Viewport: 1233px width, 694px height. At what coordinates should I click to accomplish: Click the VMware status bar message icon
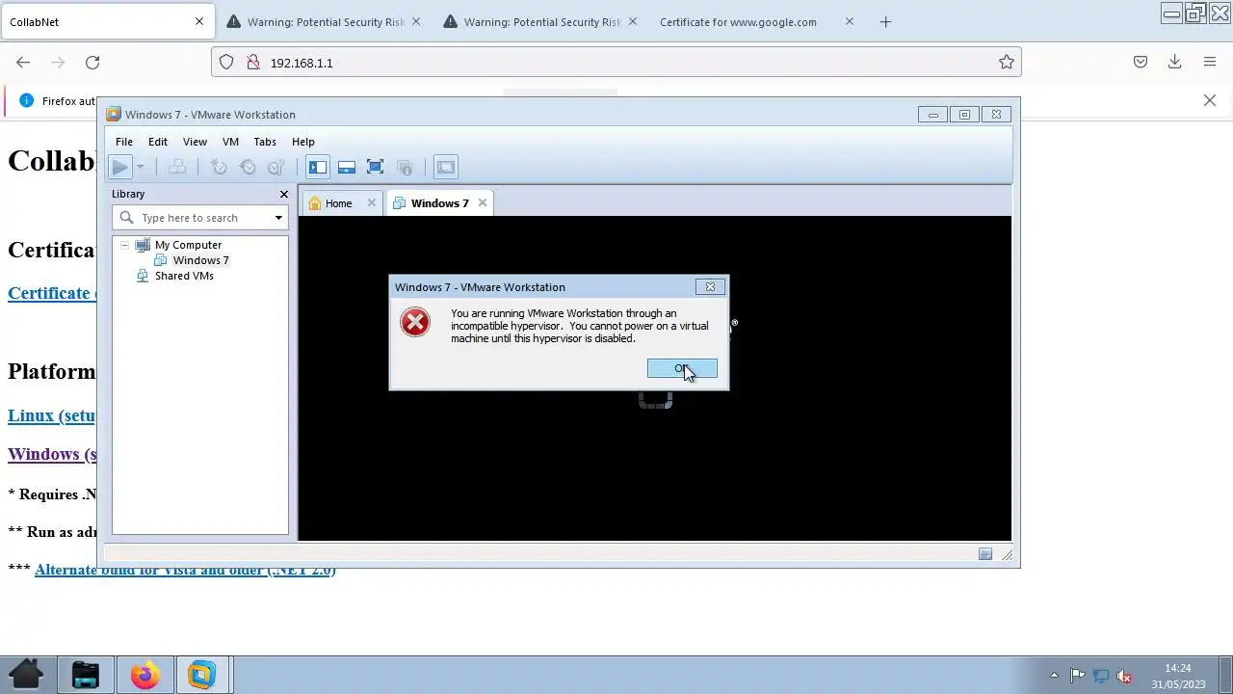coord(985,554)
